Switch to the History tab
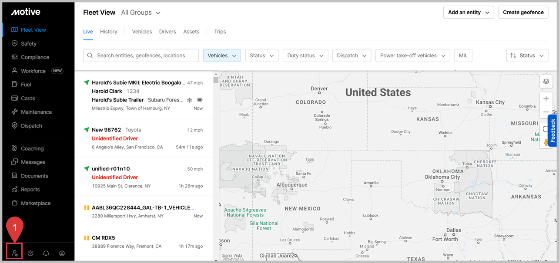 pos(108,32)
